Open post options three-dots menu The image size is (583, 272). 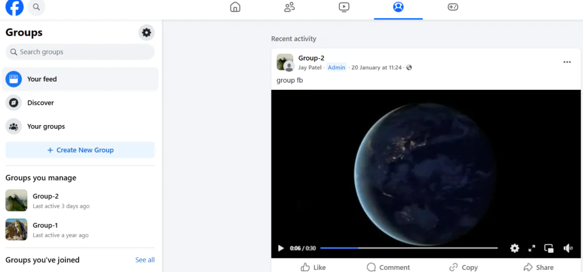coord(567,62)
